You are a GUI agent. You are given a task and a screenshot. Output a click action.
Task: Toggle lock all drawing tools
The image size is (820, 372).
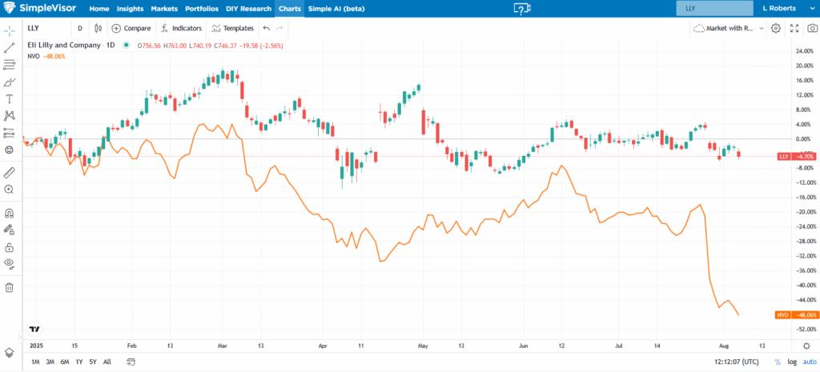coord(10,247)
